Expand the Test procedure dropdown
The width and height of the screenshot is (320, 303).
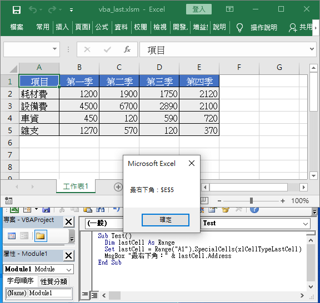click(x=306, y=224)
